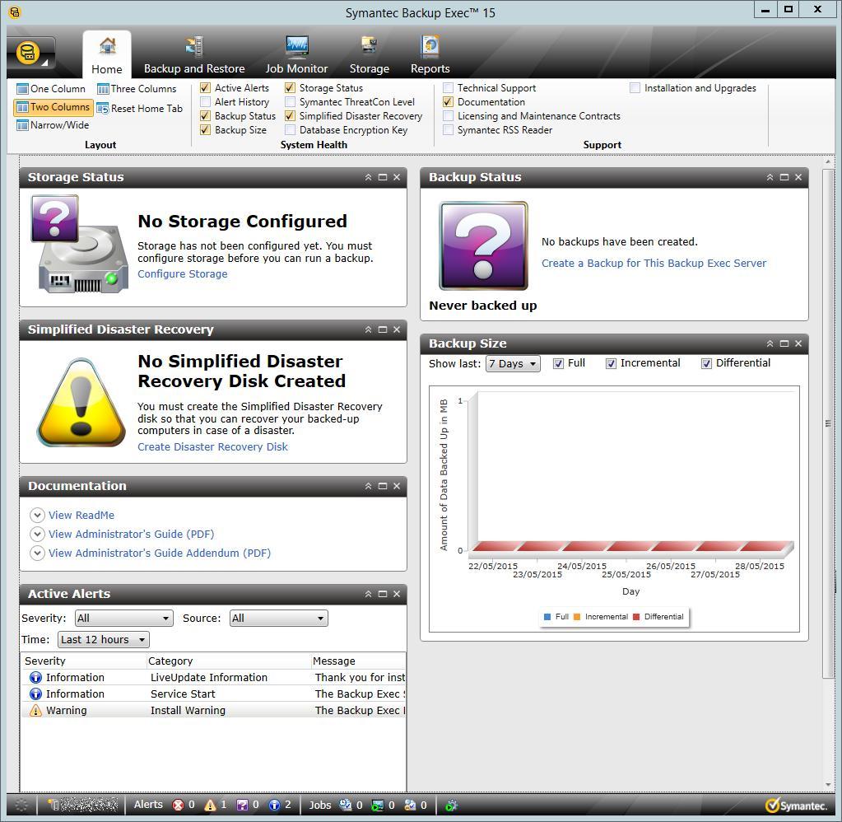Maximize the Active Alerts panel

point(383,594)
